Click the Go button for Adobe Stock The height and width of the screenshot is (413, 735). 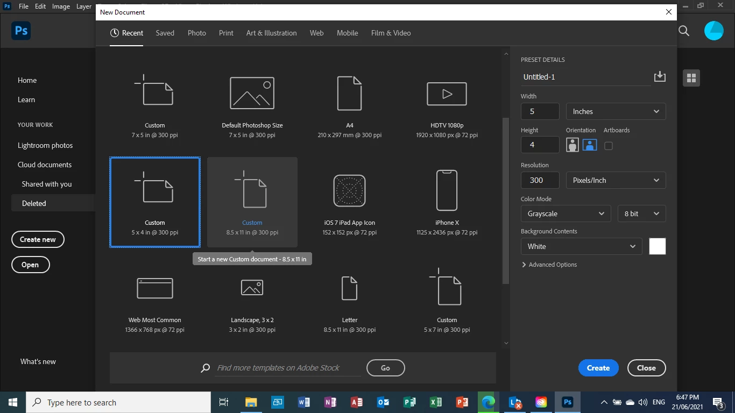click(x=385, y=368)
